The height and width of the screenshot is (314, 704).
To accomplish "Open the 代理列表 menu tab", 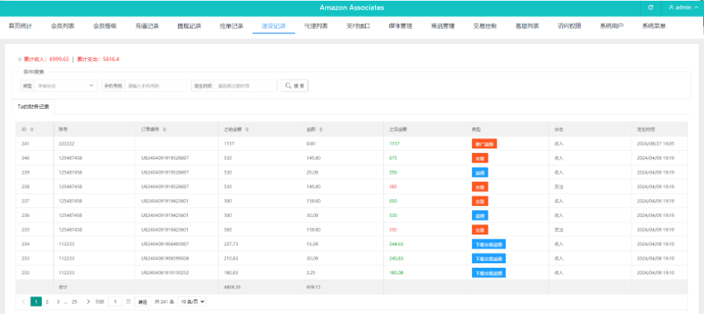I will [x=315, y=26].
